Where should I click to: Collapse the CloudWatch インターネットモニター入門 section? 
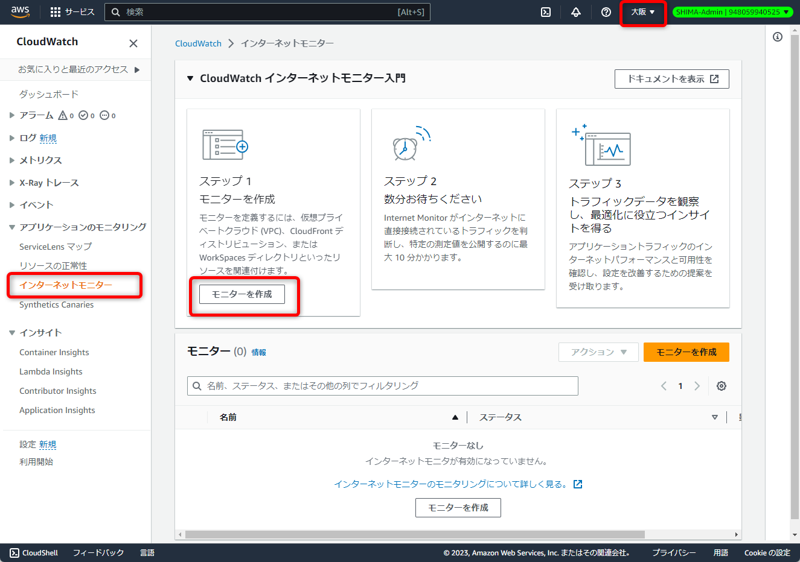click(x=190, y=78)
